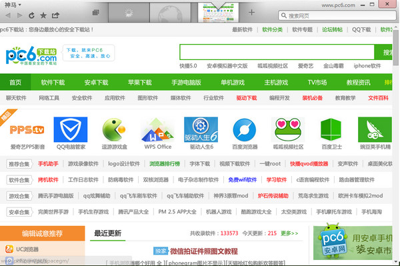Open the 装机必备 red category link
This screenshot has width=400, height=266.
point(312,98)
